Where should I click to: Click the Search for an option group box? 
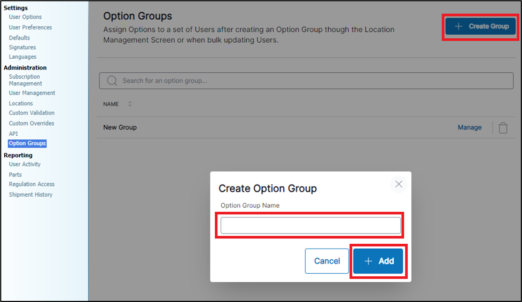point(306,81)
